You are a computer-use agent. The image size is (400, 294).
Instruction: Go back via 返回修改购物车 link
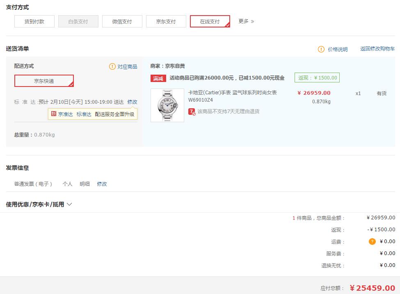(377, 49)
